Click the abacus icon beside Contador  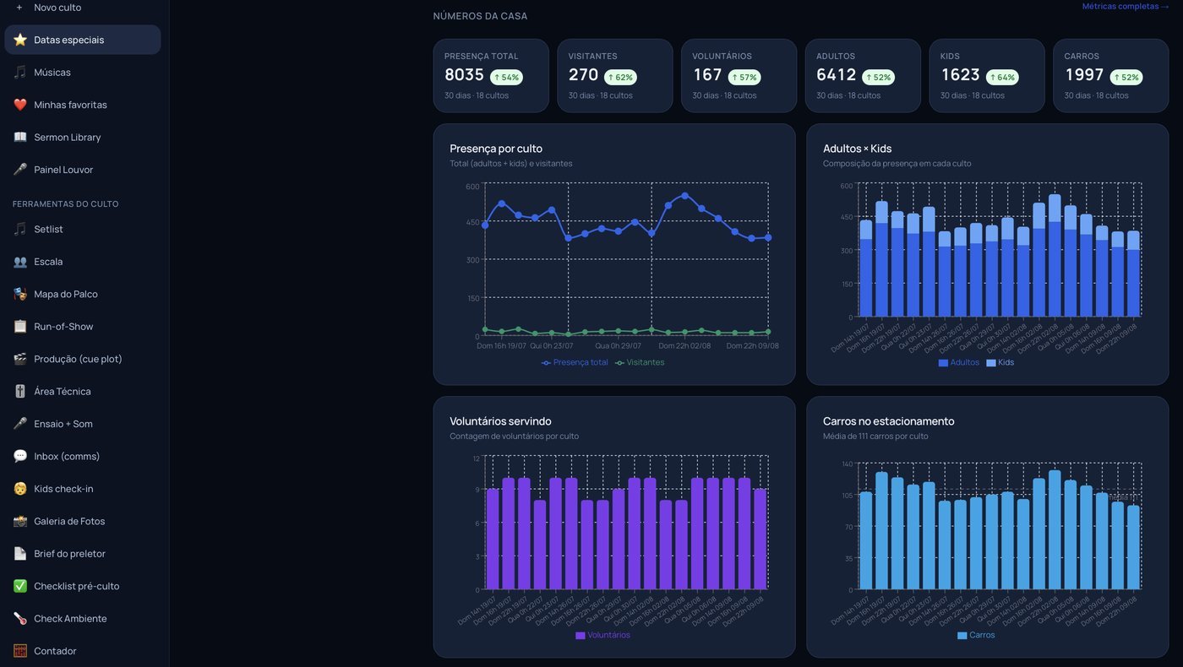(x=20, y=651)
